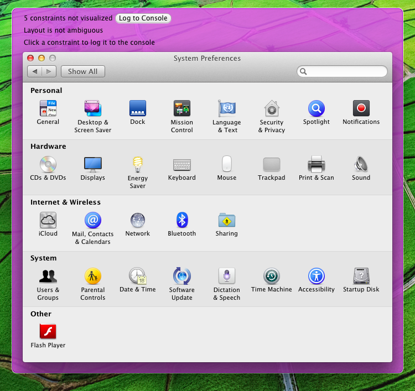
Task: Click the Log to Console button
Action: click(143, 18)
